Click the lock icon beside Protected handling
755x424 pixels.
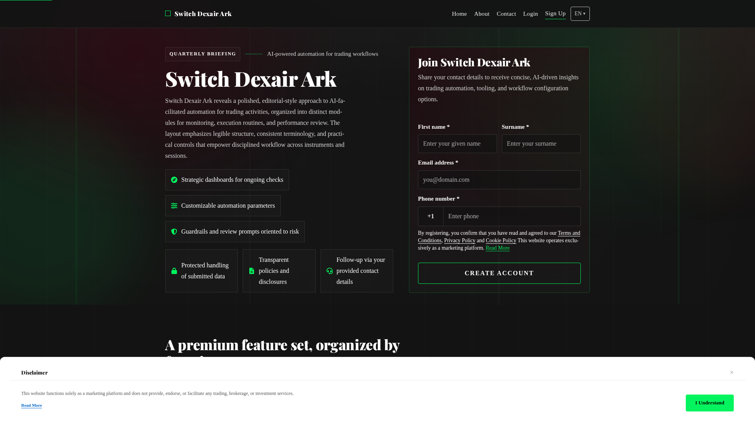[174, 271]
